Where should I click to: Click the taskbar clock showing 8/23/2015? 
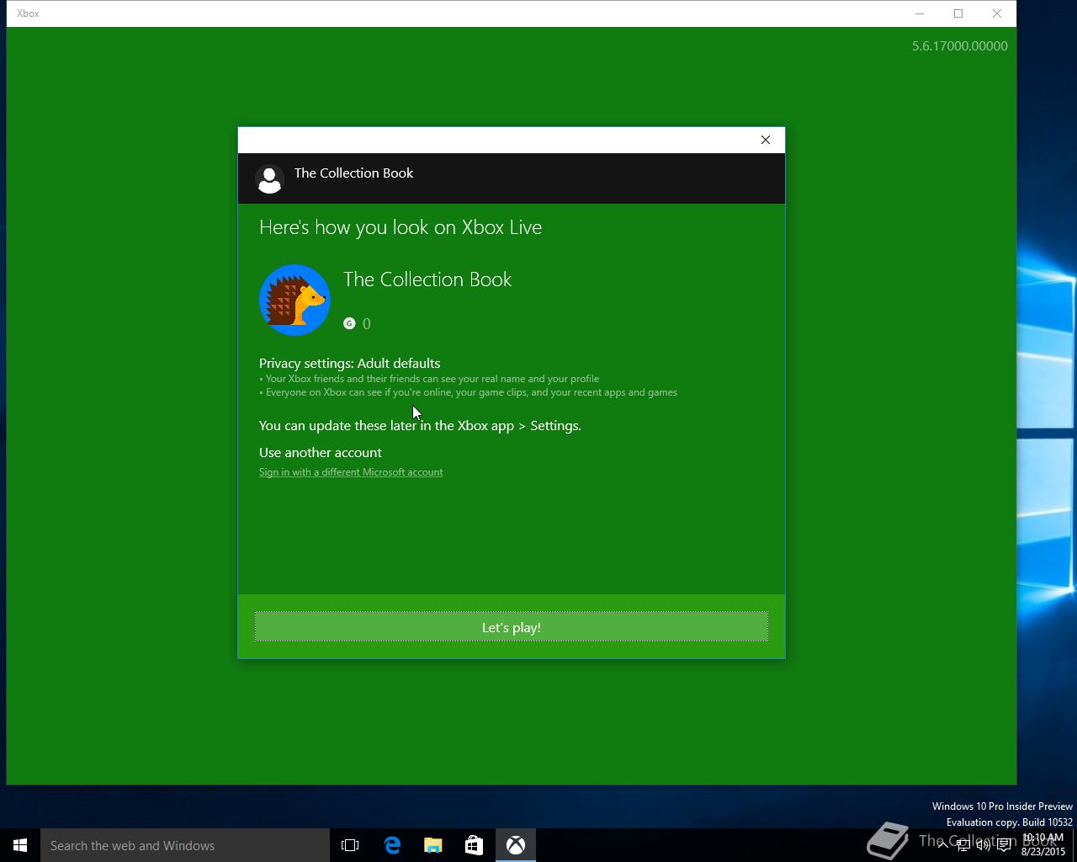(1043, 845)
